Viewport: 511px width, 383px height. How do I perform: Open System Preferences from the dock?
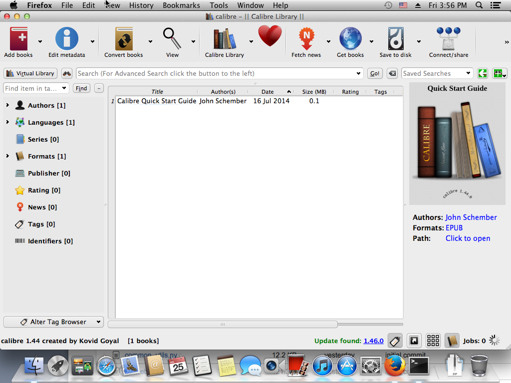coord(371,366)
